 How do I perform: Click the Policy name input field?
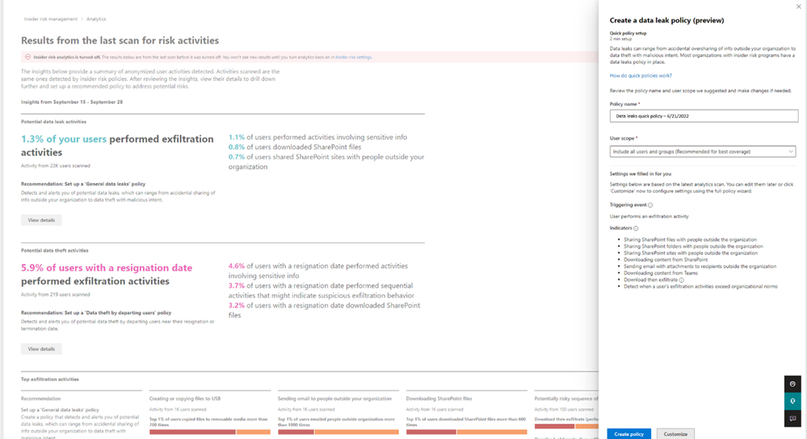(704, 115)
